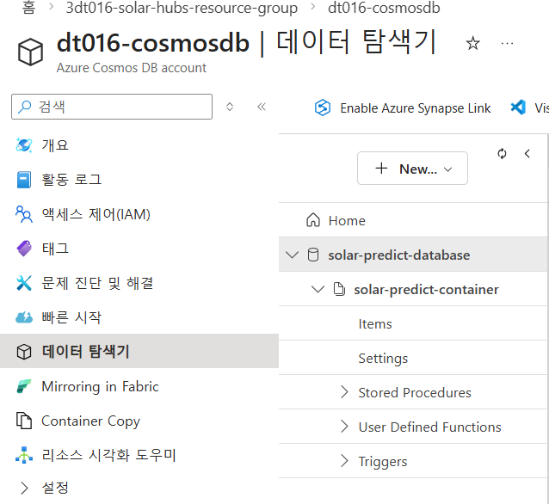Open the New... dropdown button
Image resolution: width=549 pixels, height=504 pixels.
tap(412, 169)
